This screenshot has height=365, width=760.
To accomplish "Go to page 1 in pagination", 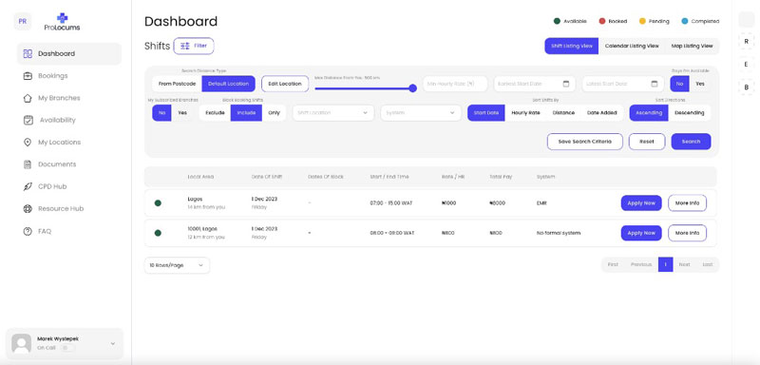I will pyautogui.click(x=666, y=264).
